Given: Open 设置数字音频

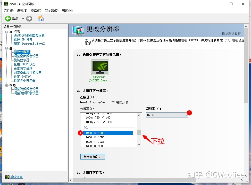Looking at the screenshot, I should point(23,68).
